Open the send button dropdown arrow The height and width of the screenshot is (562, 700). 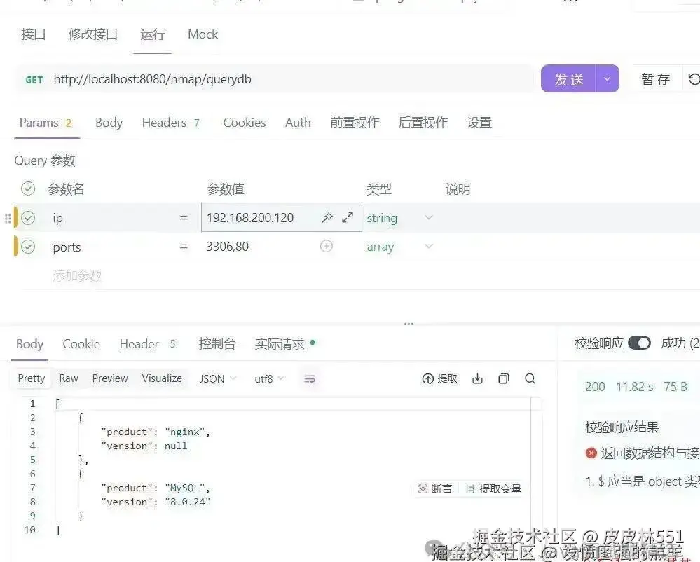click(x=607, y=79)
